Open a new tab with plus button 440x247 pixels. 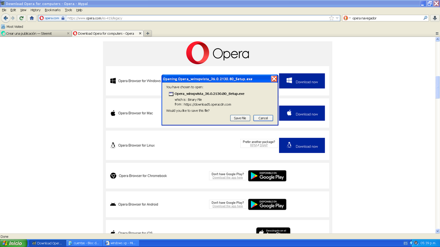click(148, 34)
